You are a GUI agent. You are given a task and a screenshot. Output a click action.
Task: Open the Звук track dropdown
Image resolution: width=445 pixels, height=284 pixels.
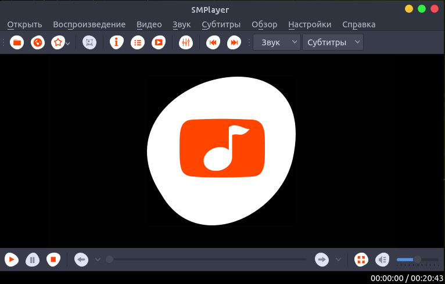(277, 42)
